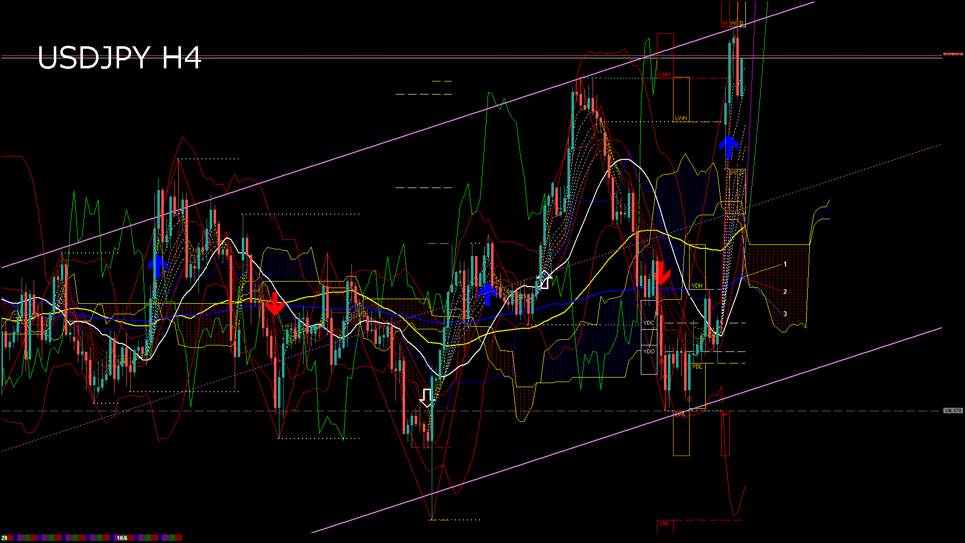Click the orange LWH level label
Screen dimensions: 965x543
[681, 118]
